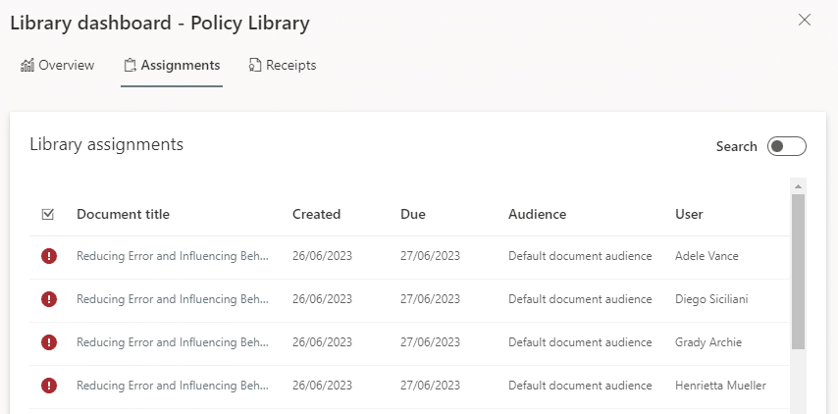Click the Receipts document icon
Screen dimensions: 838x414
pyautogui.click(x=255, y=66)
